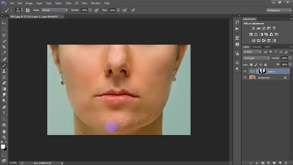Open the Window menu
The height and width of the screenshot is (165, 293).
click(96, 3)
